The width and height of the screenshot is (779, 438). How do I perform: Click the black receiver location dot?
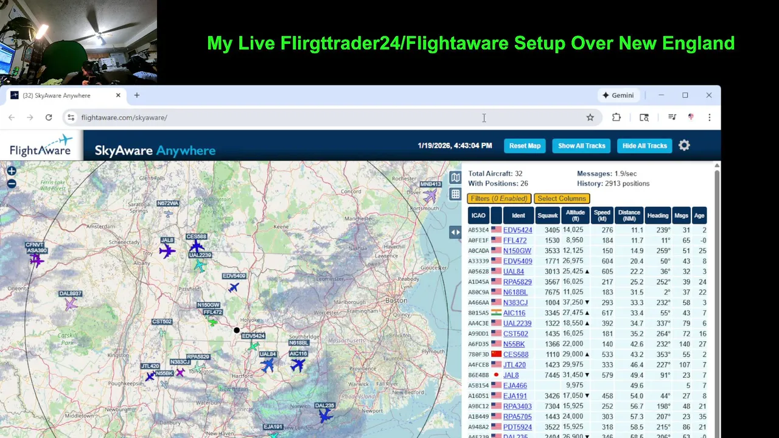tap(237, 330)
